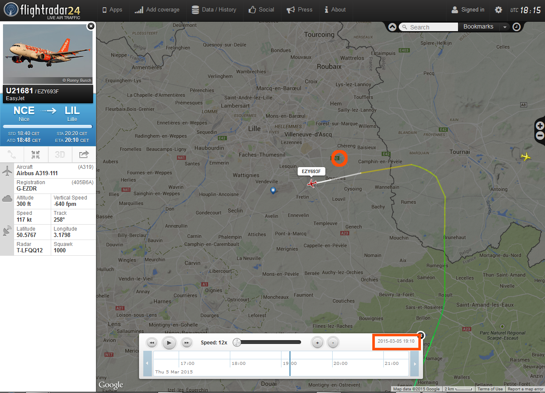
Task: Open the settings gear icon
Action: (x=498, y=10)
